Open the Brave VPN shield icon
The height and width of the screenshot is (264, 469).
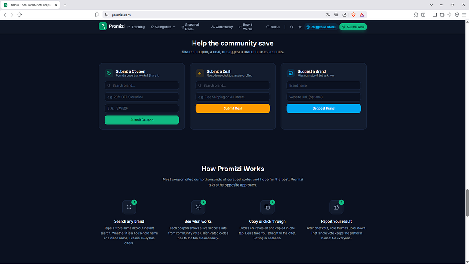(457, 15)
